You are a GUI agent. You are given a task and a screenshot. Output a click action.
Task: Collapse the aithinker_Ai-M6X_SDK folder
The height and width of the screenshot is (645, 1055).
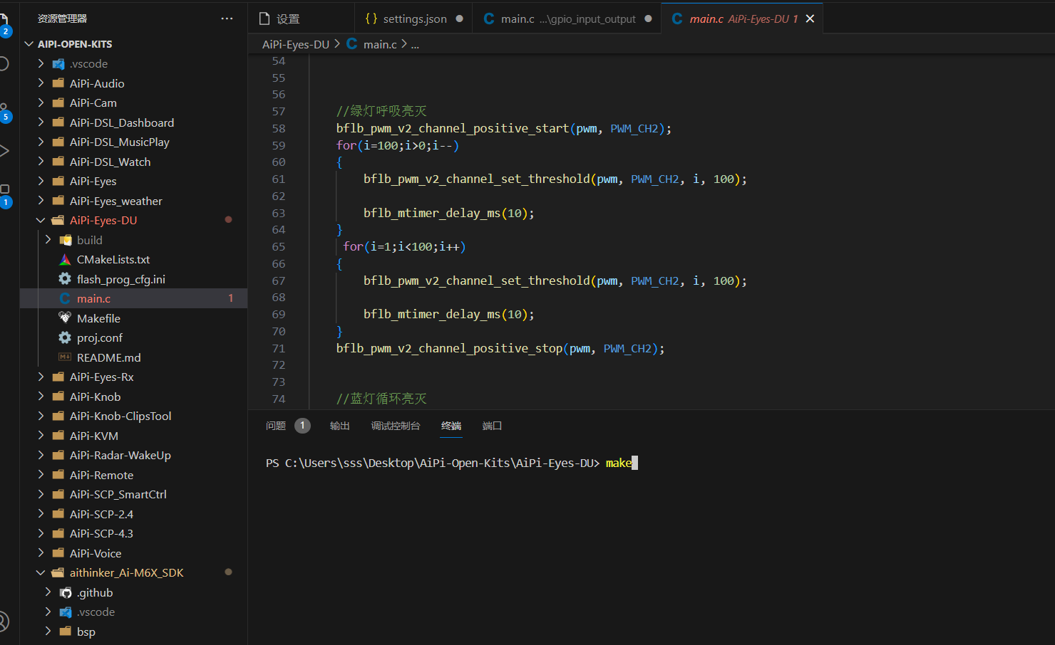(x=41, y=572)
